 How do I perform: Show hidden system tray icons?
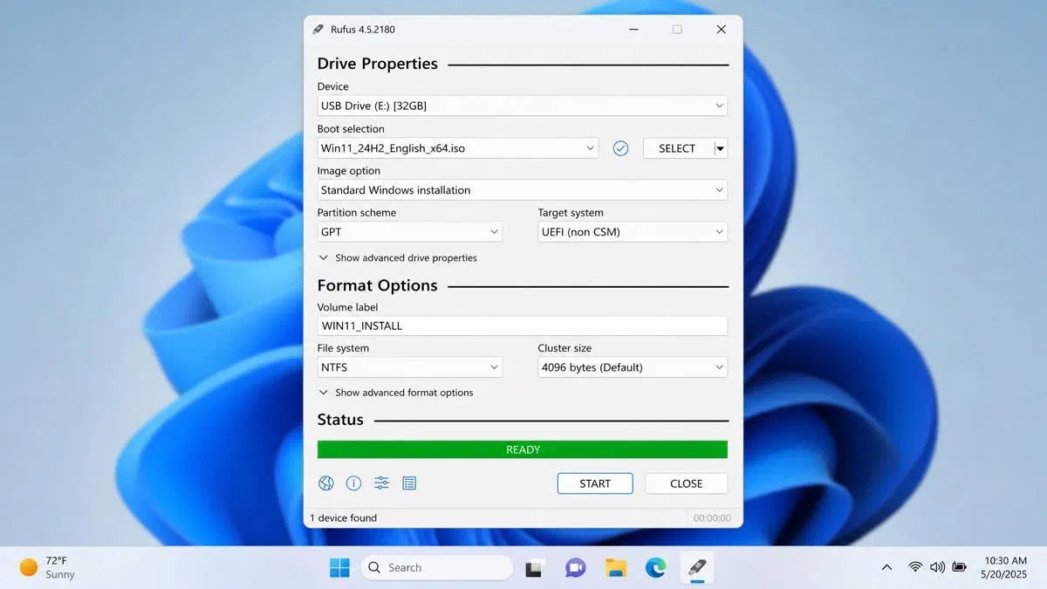tap(886, 567)
